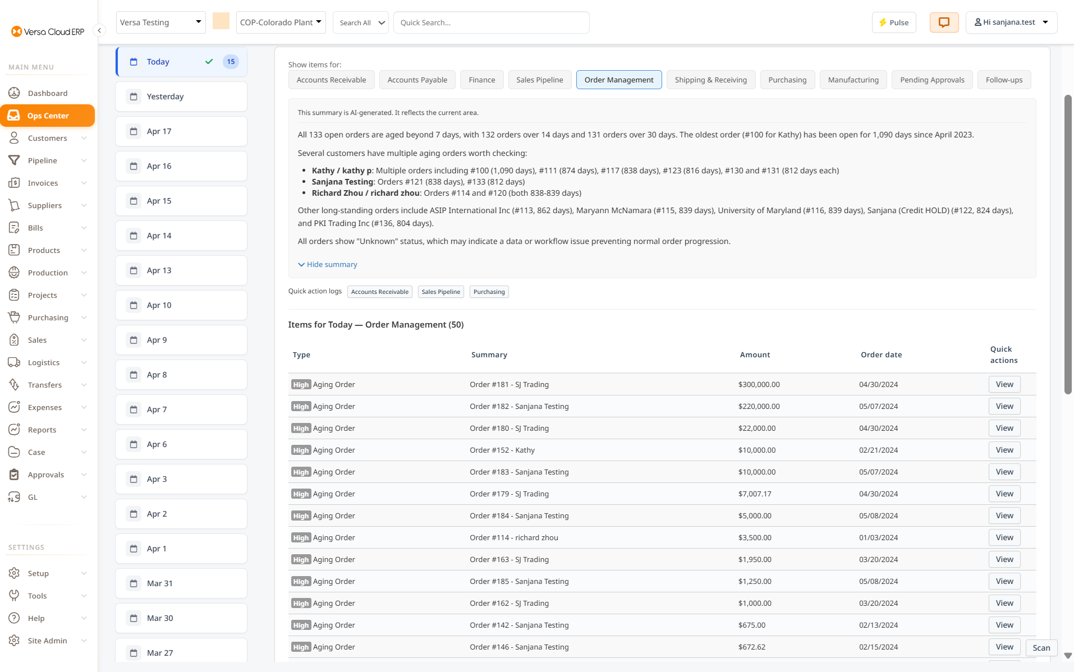Click the peach color swatch in header
The image size is (1074, 672).
221,21
